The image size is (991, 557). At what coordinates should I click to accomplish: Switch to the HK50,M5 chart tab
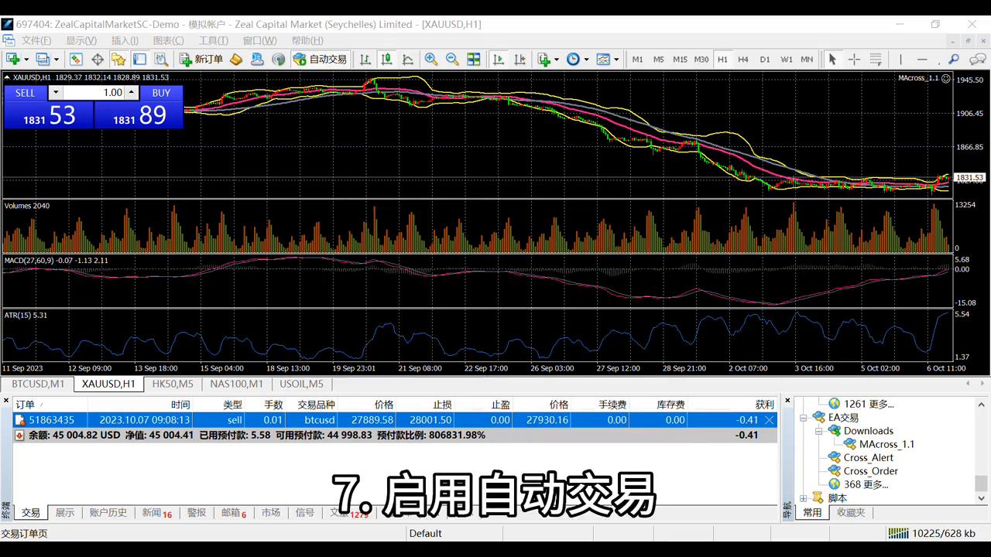pyautogui.click(x=172, y=384)
